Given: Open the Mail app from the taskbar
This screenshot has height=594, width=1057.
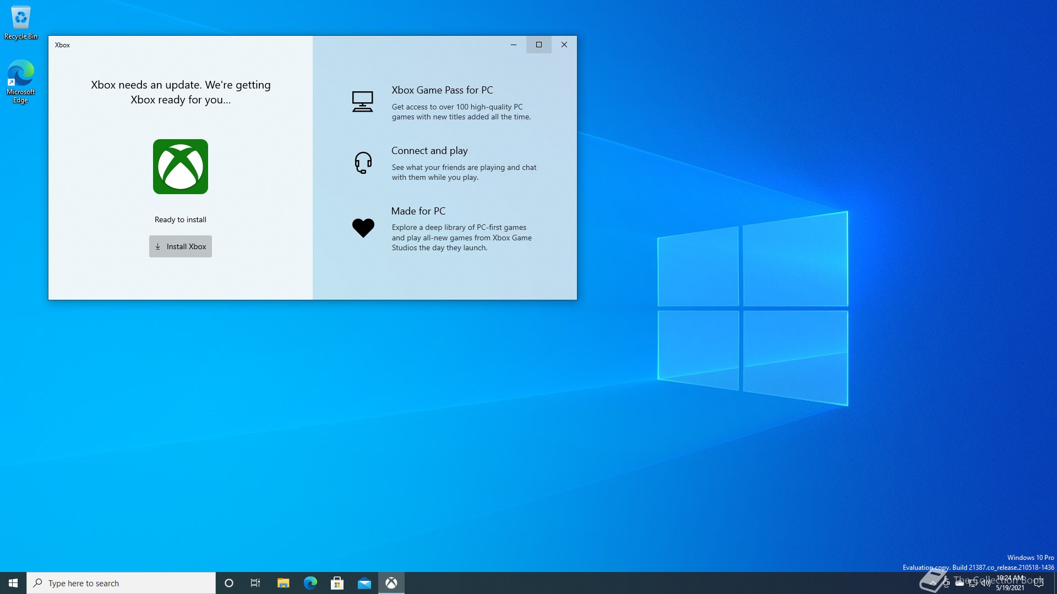Looking at the screenshot, I should point(364,583).
